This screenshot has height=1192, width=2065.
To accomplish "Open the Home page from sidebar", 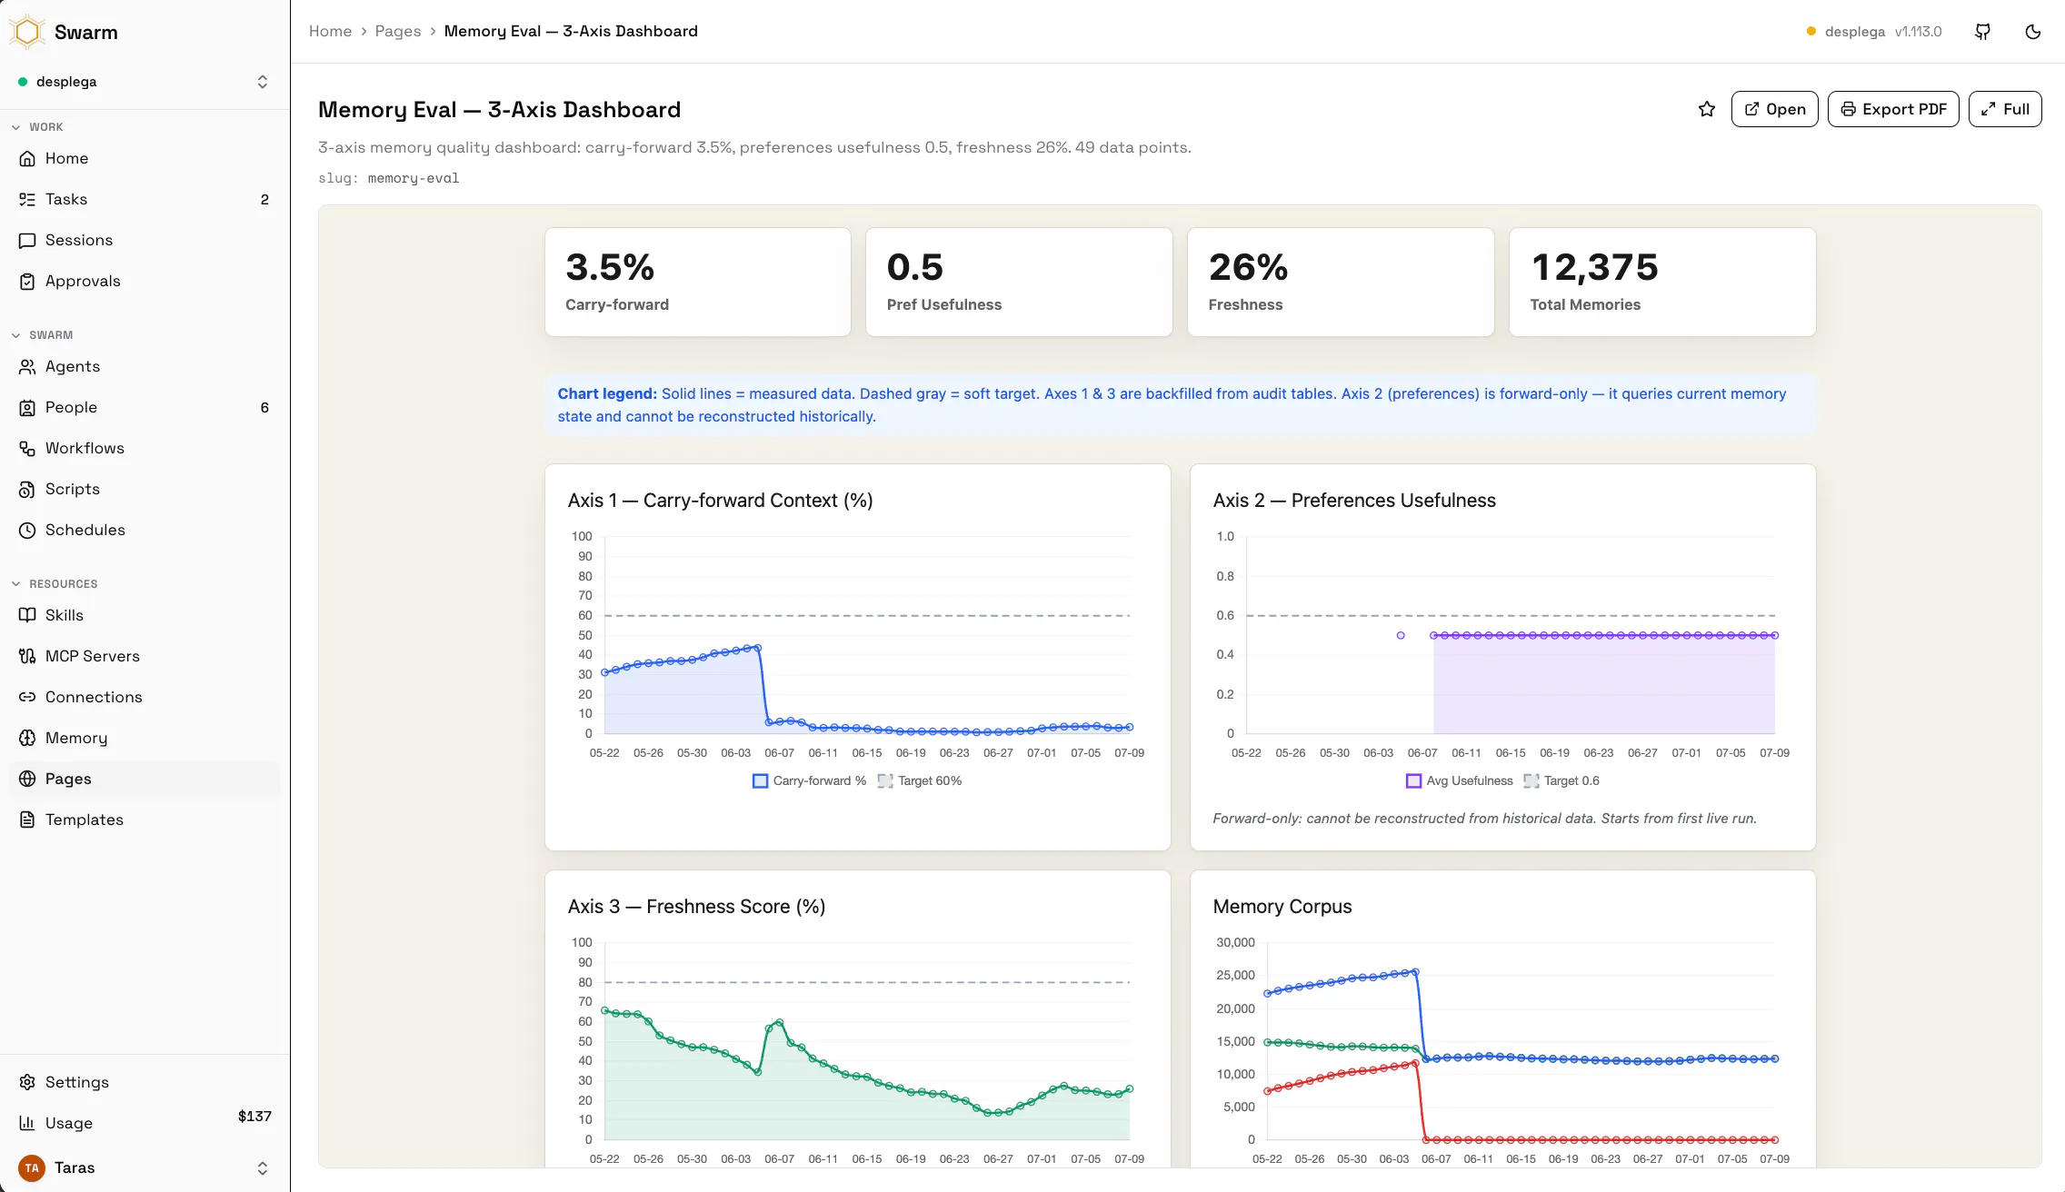I will (145, 158).
